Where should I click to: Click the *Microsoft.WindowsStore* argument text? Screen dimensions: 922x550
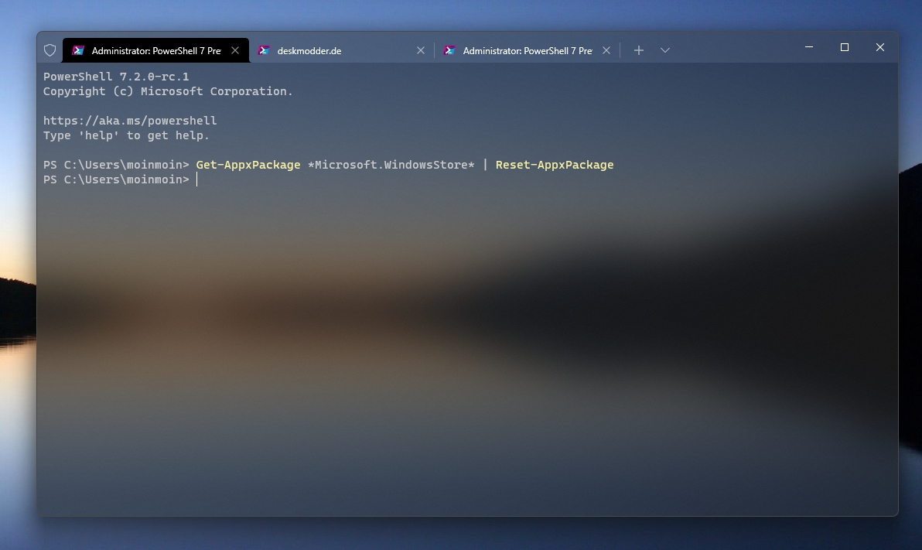(391, 165)
